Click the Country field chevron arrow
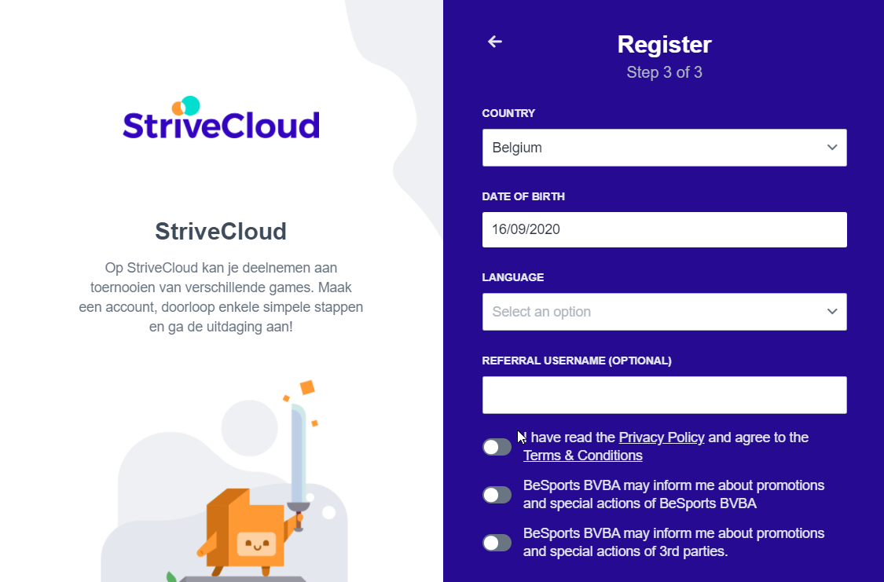Image resolution: width=884 pixels, height=582 pixels. point(832,148)
